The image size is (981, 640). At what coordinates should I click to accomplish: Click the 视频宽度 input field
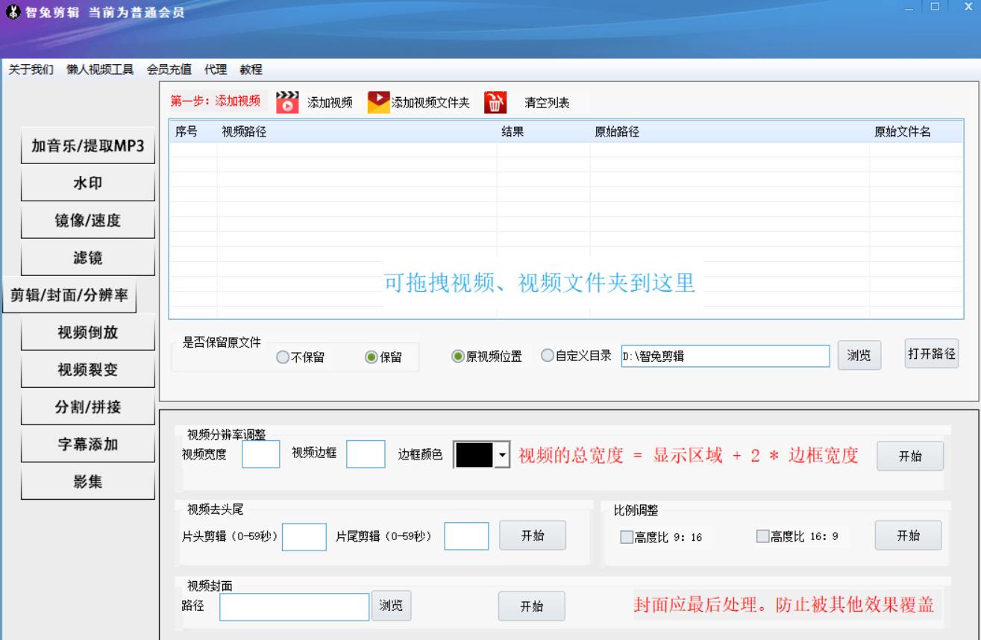(x=261, y=454)
